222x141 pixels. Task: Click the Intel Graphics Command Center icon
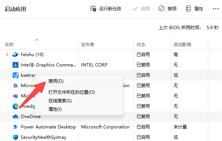[x=16, y=65]
